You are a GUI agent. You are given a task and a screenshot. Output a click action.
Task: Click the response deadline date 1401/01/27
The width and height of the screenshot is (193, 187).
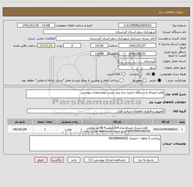point(137,46)
